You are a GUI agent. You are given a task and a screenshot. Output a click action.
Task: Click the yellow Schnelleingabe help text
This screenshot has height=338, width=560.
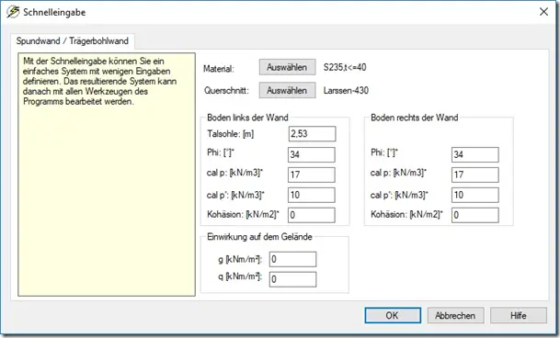99,81
